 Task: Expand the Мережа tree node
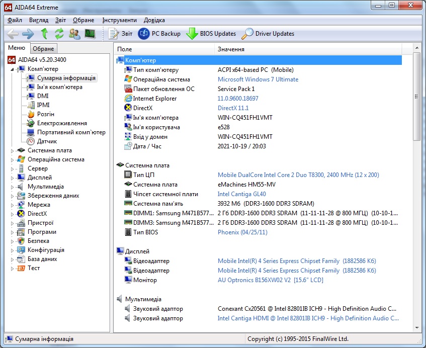[x=12, y=205]
